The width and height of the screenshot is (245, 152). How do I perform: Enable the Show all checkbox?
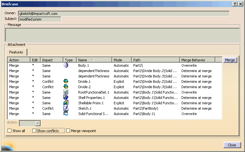(9, 131)
